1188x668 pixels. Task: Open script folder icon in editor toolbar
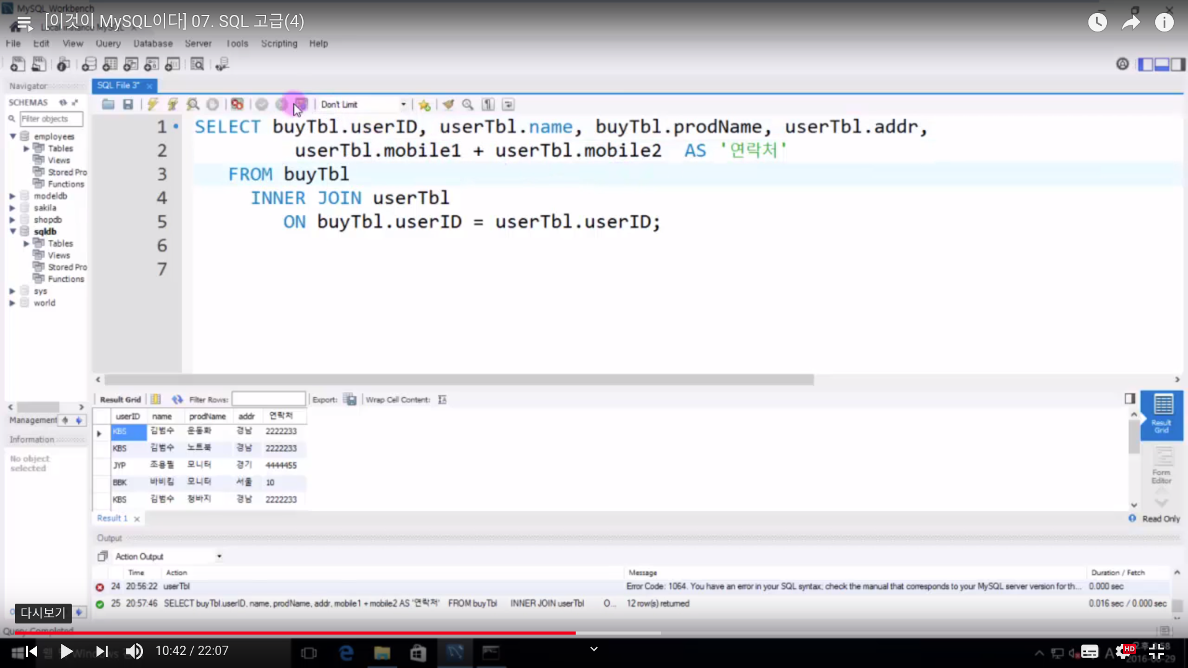pos(108,105)
